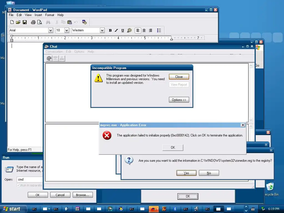Click the New document icon in WordPad
The image size is (284, 213).
pos(12,22)
